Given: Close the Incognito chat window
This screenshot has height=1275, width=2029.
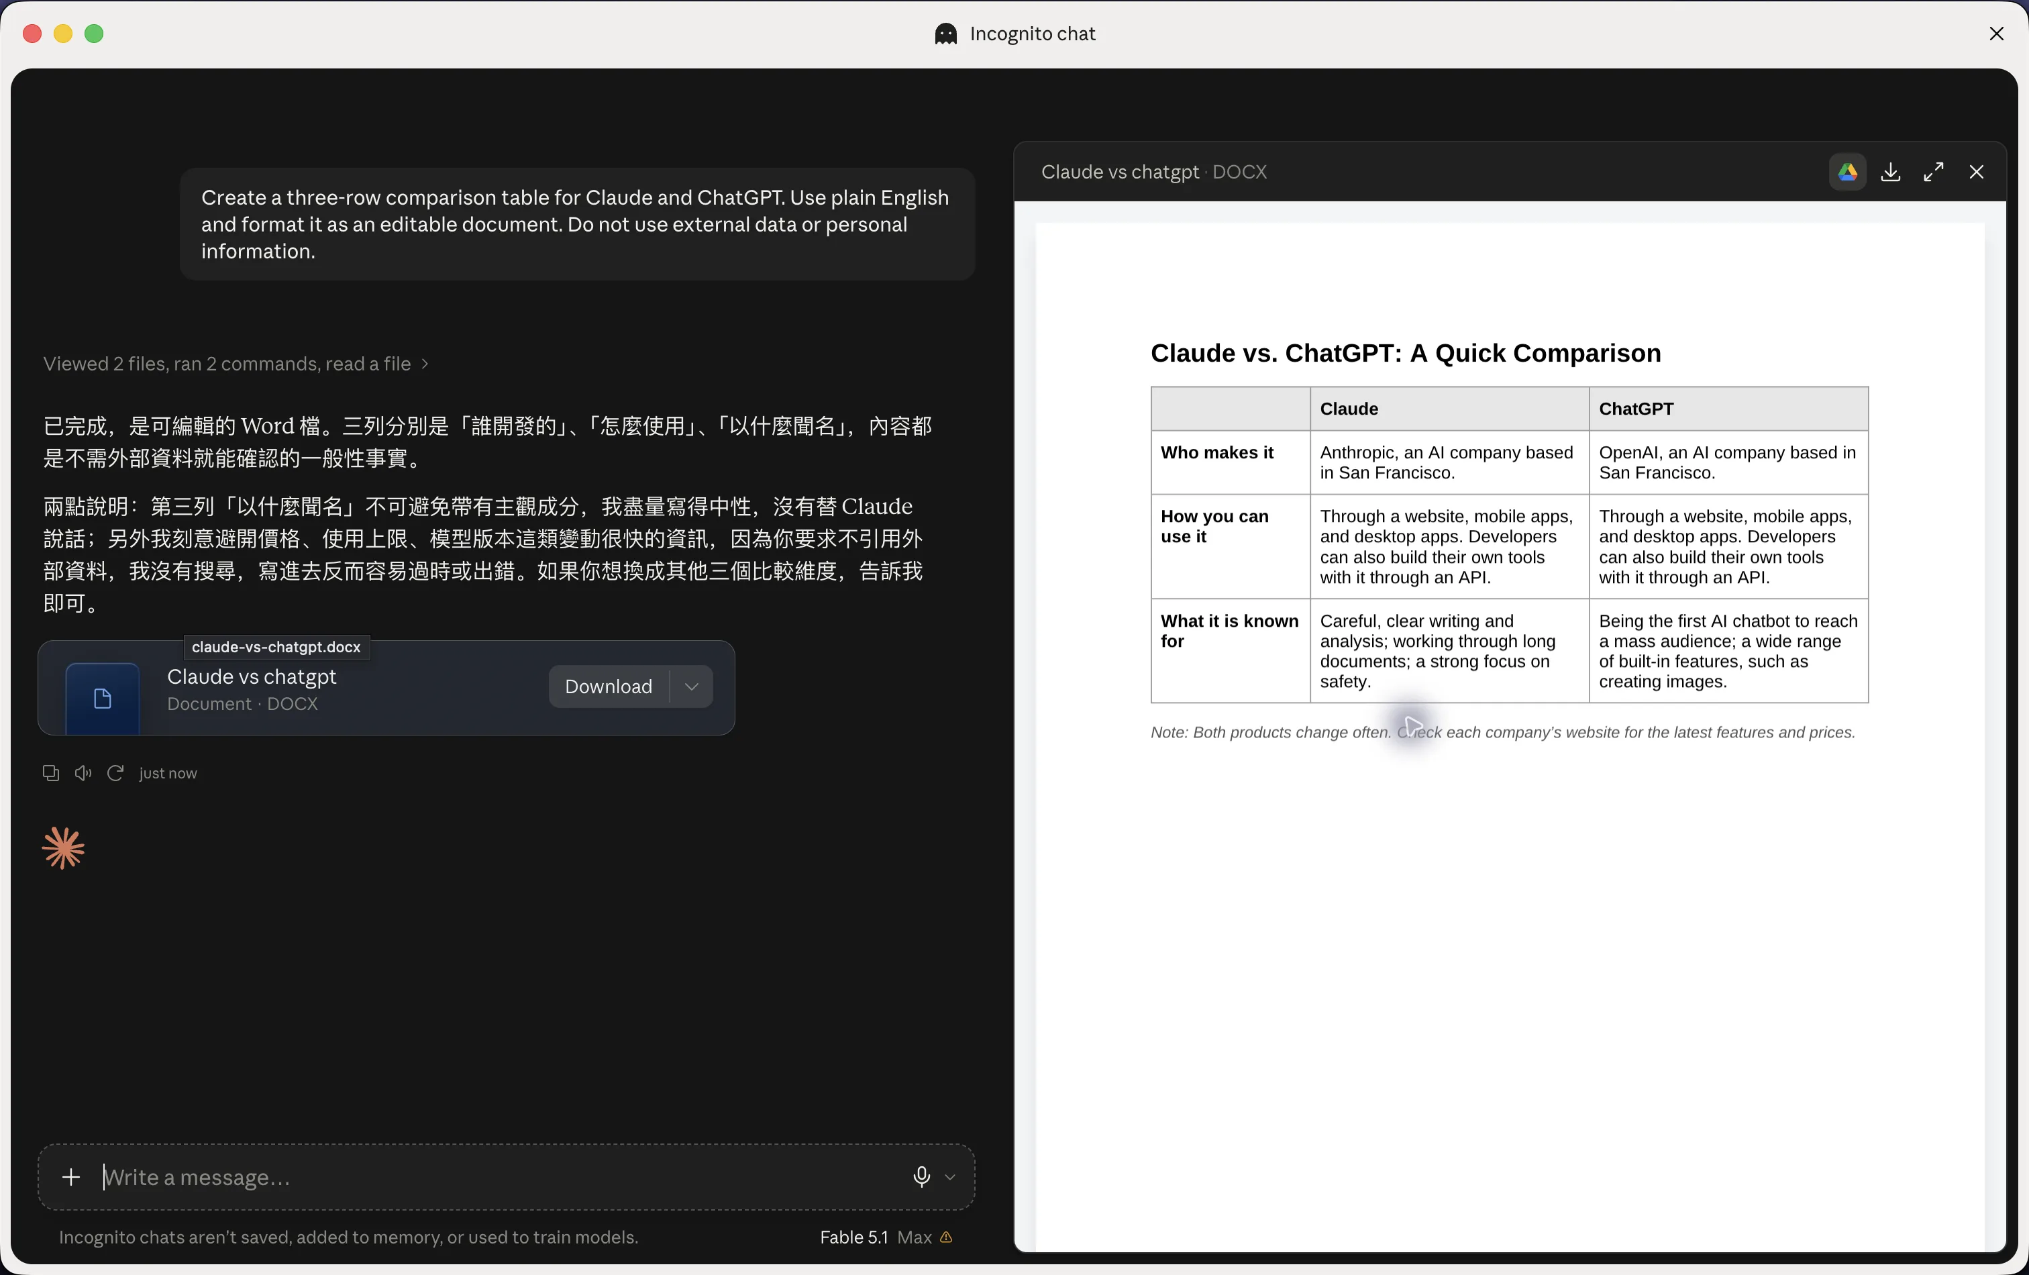Looking at the screenshot, I should [x=1996, y=34].
